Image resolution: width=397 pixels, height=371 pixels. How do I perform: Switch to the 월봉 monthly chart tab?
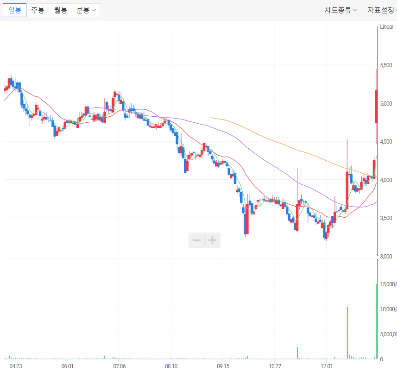point(61,10)
